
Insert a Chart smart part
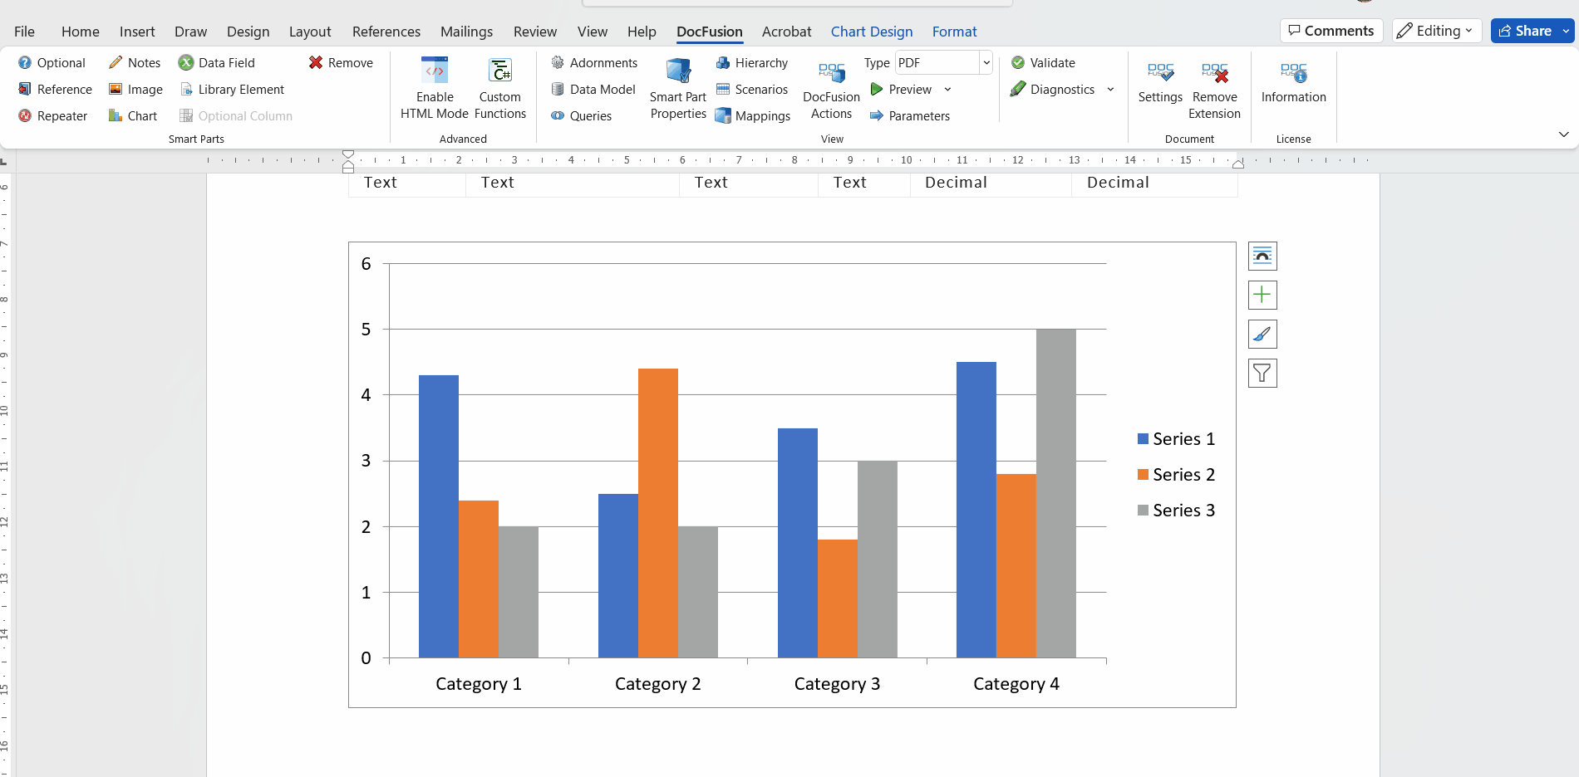coord(133,116)
